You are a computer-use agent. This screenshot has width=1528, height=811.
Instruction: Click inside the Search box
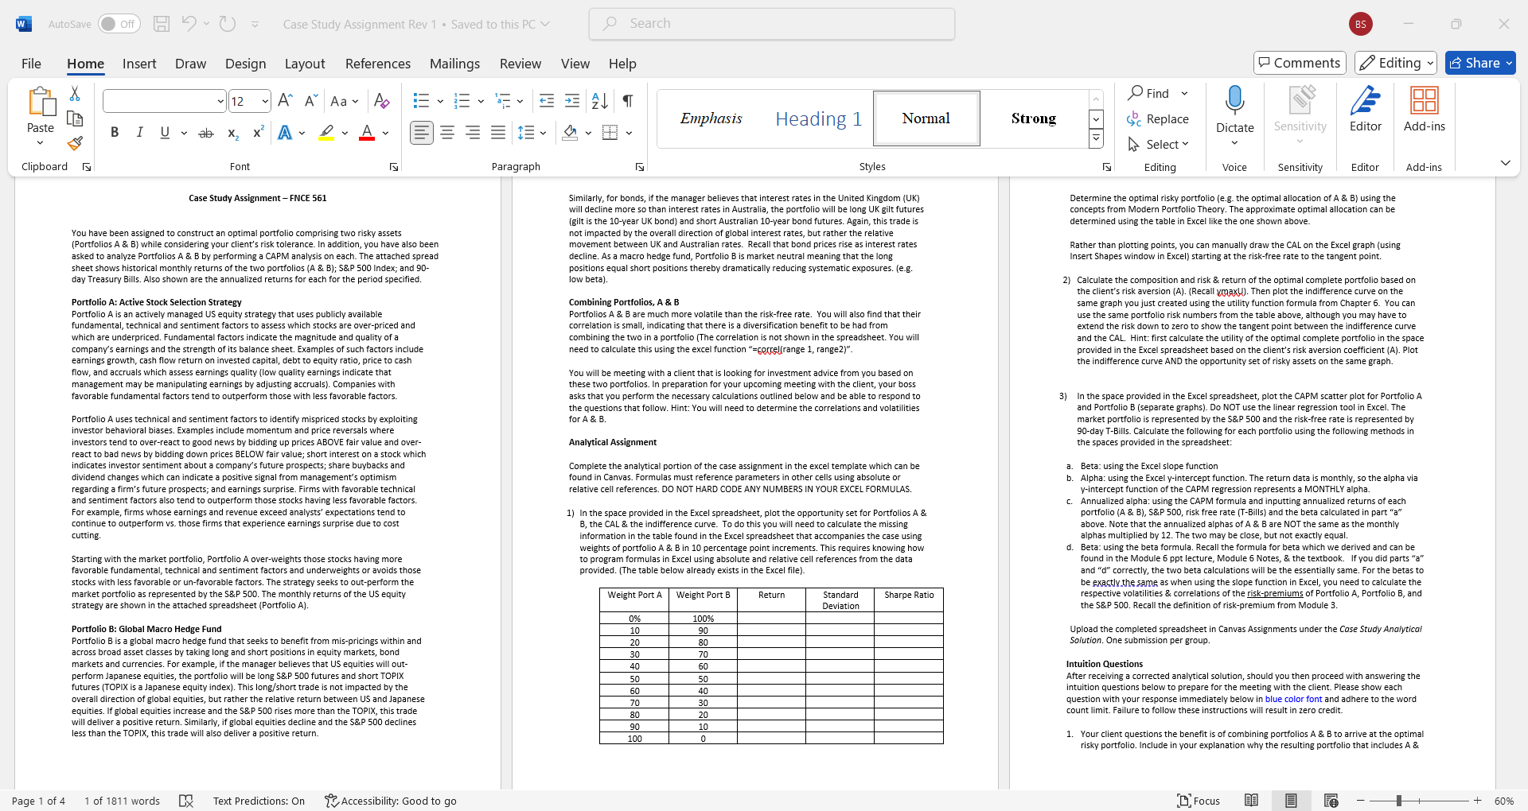tap(770, 23)
